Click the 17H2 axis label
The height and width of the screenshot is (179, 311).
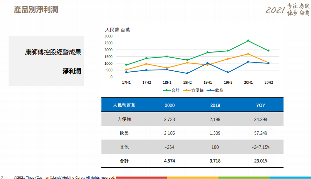coord(147,82)
